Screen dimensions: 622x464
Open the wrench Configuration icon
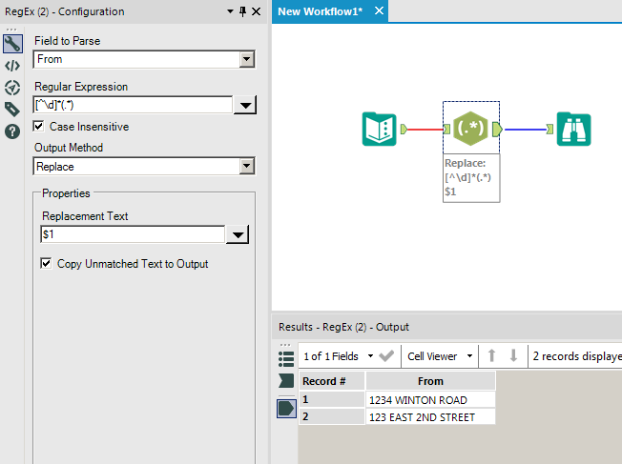click(12, 45)
